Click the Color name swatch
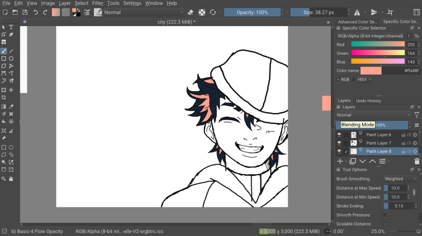The image size is (422, 236). point(371,71)
